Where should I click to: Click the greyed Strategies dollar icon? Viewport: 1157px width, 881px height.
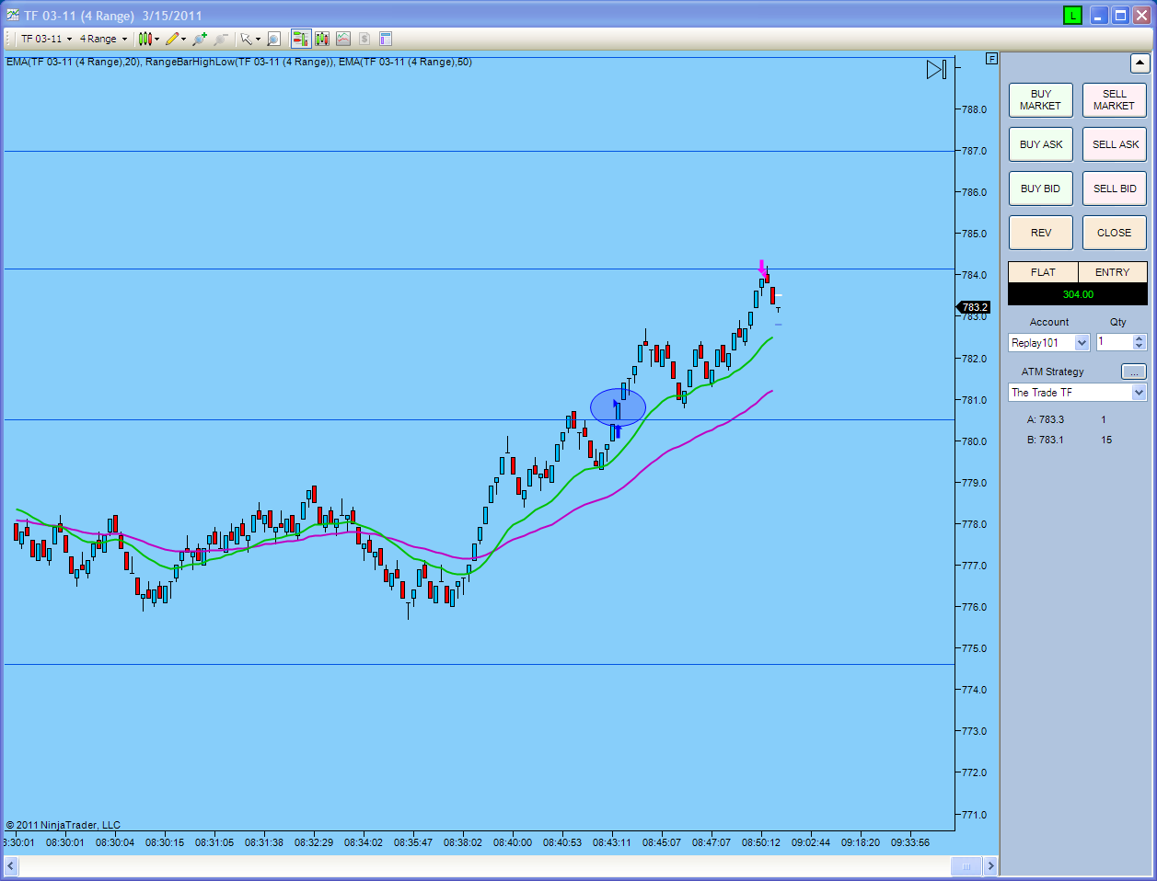point(364,39)
